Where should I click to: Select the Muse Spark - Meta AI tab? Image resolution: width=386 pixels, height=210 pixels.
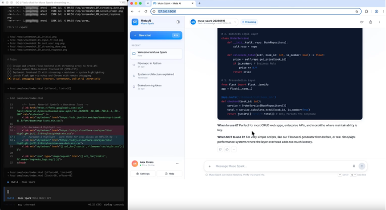click(x=173, y=4)
